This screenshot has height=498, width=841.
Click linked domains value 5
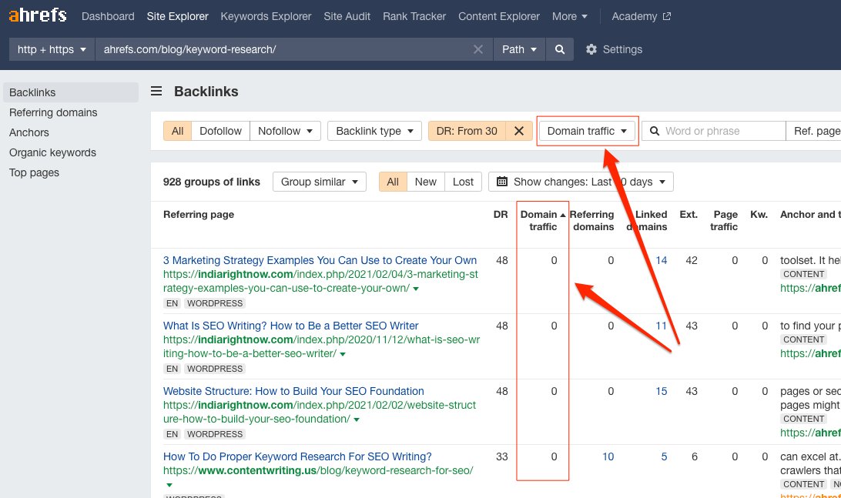pos(664,456)
